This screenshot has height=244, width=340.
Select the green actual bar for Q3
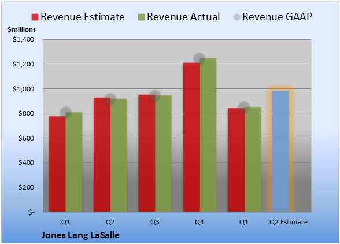(164, 154)
